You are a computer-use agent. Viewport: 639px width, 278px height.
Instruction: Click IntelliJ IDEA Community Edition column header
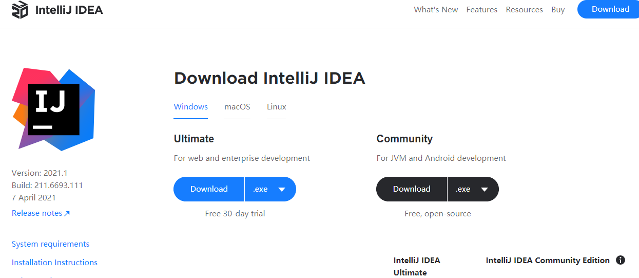(x=548, y=261)
